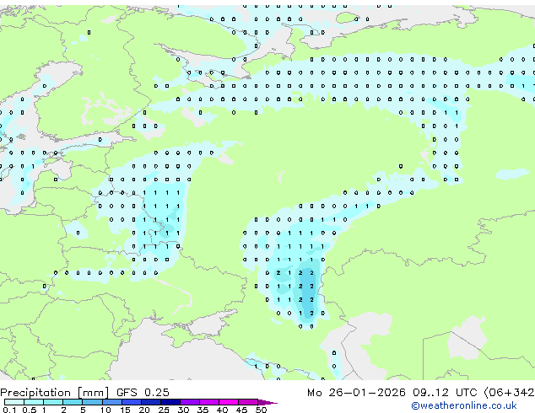Click the 'GFS 0.25' model label
Screen dimensions: 535x413
click(143, 393)
